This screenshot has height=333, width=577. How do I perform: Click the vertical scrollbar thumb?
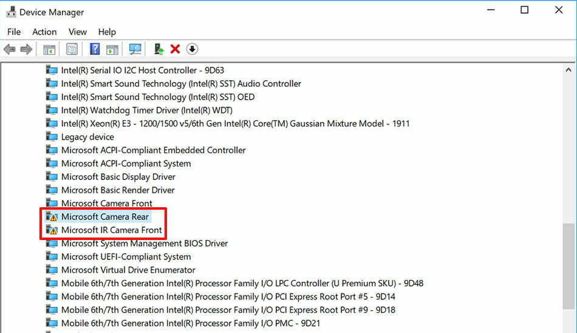(x=568, y=266)
